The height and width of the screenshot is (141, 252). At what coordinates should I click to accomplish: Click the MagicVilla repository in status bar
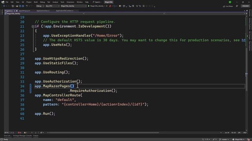tap(239, 139)
